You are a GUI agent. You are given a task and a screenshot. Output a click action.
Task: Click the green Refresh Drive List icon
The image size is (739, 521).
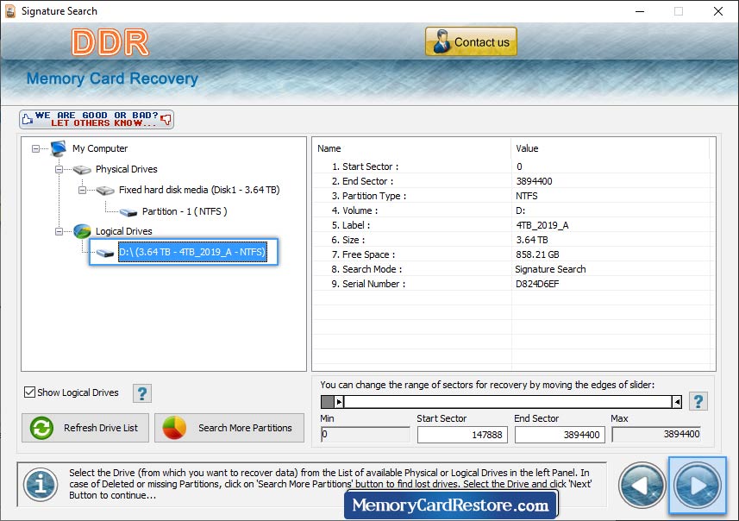[x=41, y=428]
